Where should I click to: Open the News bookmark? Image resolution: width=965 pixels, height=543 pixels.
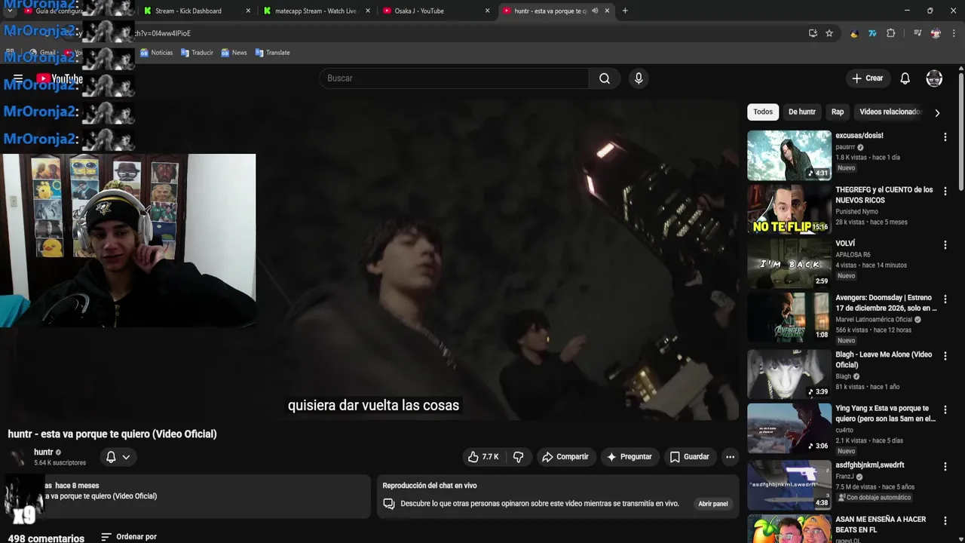point(234,53)
